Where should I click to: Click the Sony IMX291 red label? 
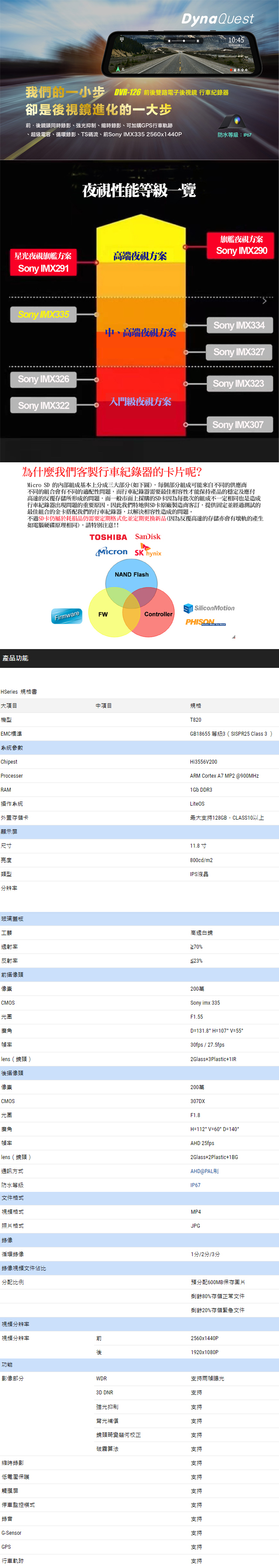coord(43,262)
